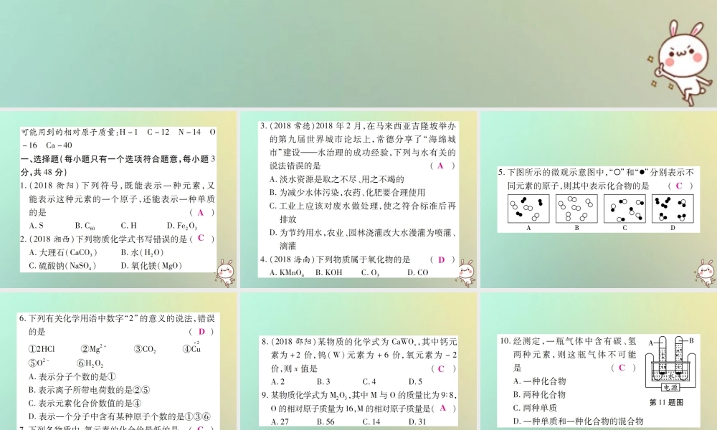Click the pink answer 'D' of question 6
Viewport: 717px width, 430px height.
tap(201, 332)
